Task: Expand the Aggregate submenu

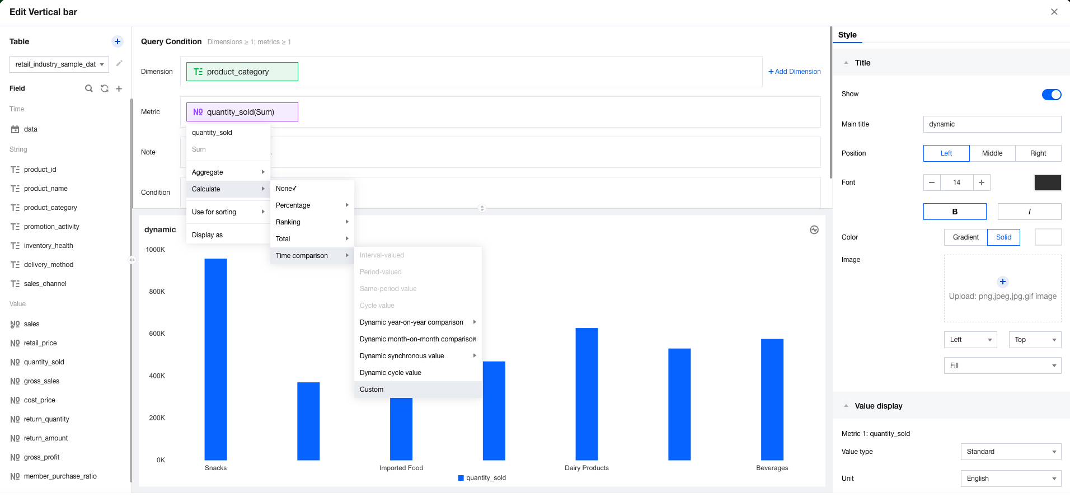Action: [228, 172]
